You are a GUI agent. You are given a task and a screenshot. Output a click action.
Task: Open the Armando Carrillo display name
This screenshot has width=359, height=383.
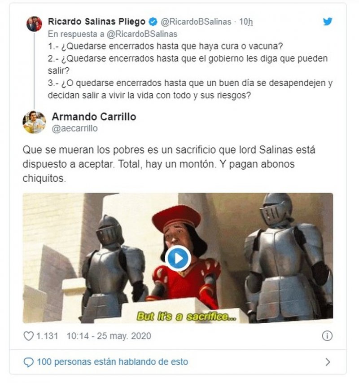[94, 117]
